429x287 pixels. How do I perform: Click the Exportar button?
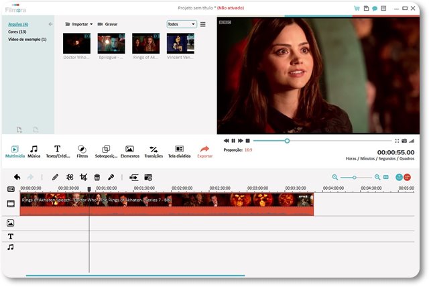point(204,152)
